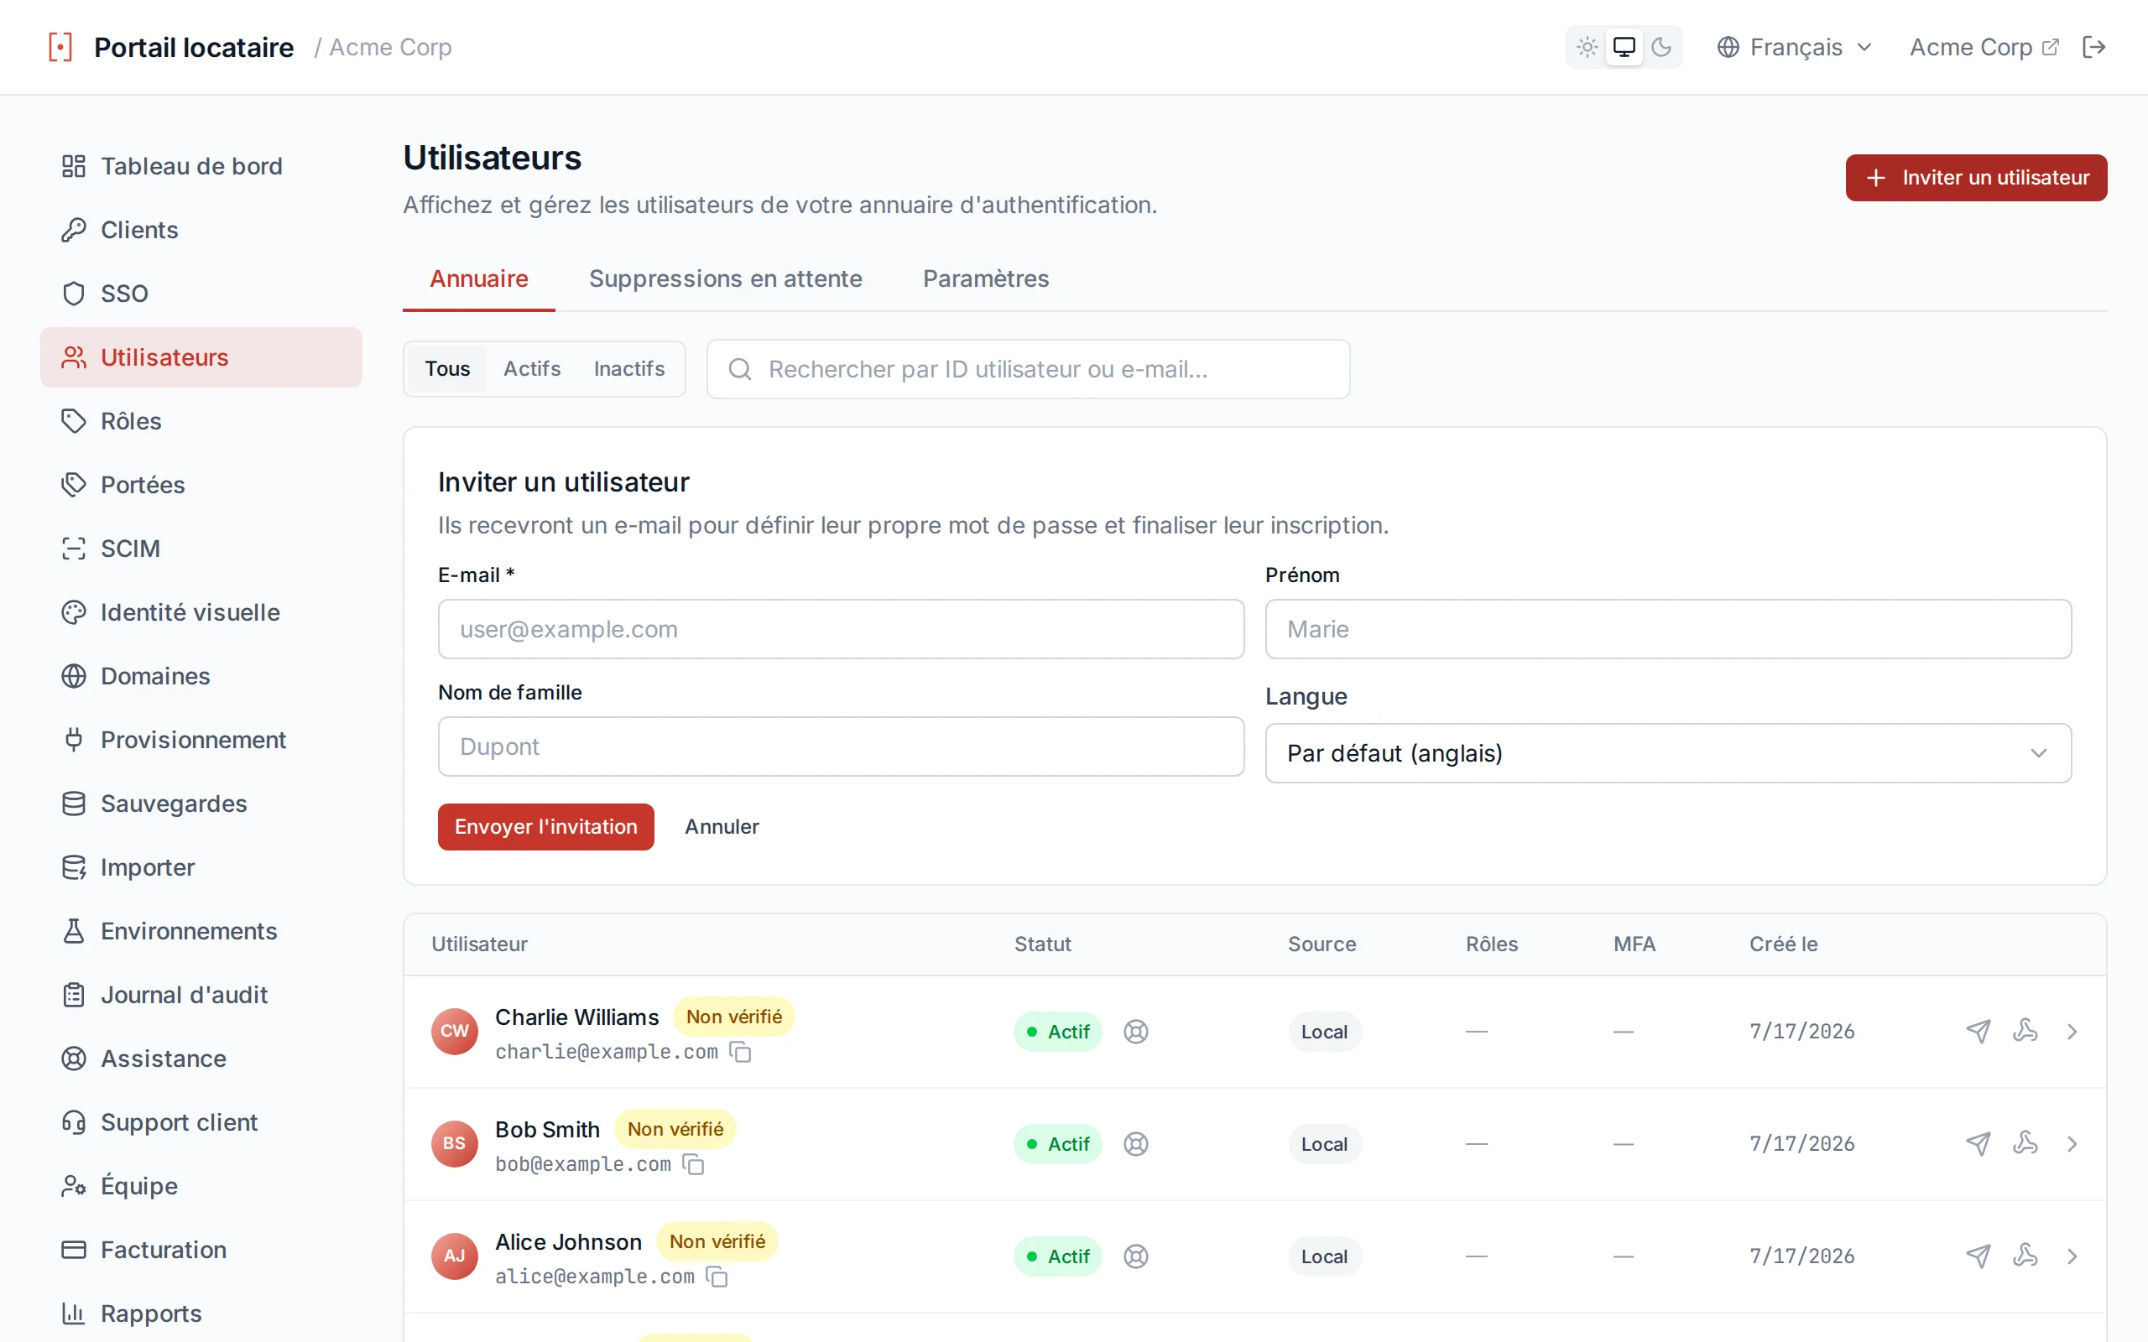Viewport: 2148px width, 1342px height.
Task: Click send icon for Bob Smith
Action: tap(1978, 1144)
